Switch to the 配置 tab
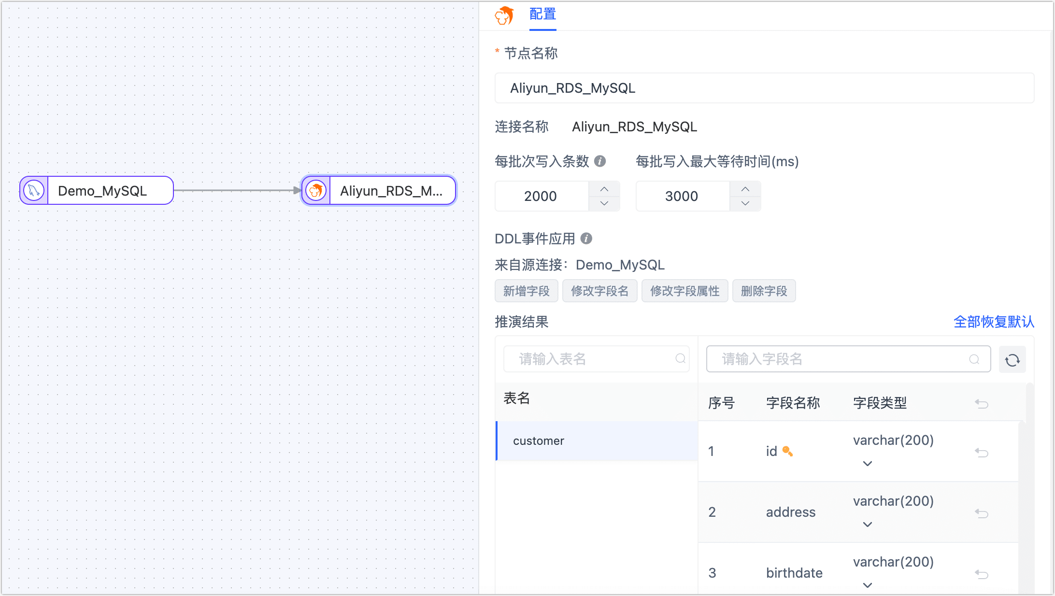The image size is (1055, 596). coord(542,14)
